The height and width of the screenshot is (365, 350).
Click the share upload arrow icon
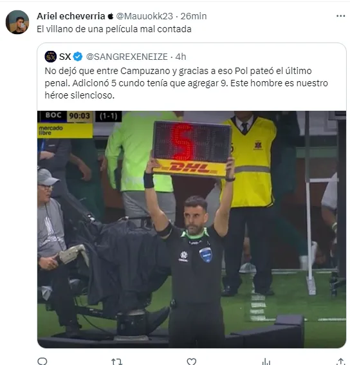click(x=340, y=362)
